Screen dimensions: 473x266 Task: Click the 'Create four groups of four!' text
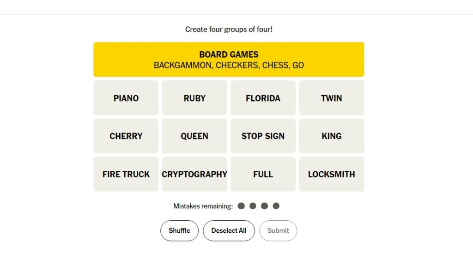[x=229, y=30]
